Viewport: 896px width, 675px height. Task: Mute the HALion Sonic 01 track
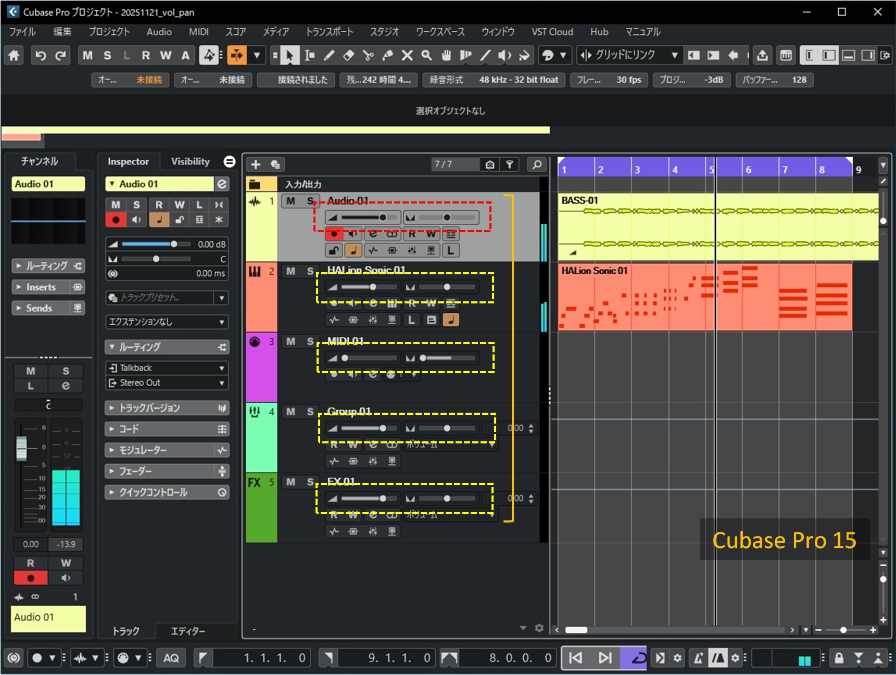[x=291, y=271]
